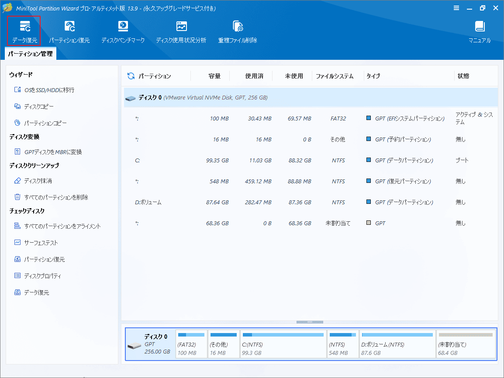Screen dimensions: 504x378
Task: Select the 16 MB その他 partition row
Action: (x=311, y=139)
